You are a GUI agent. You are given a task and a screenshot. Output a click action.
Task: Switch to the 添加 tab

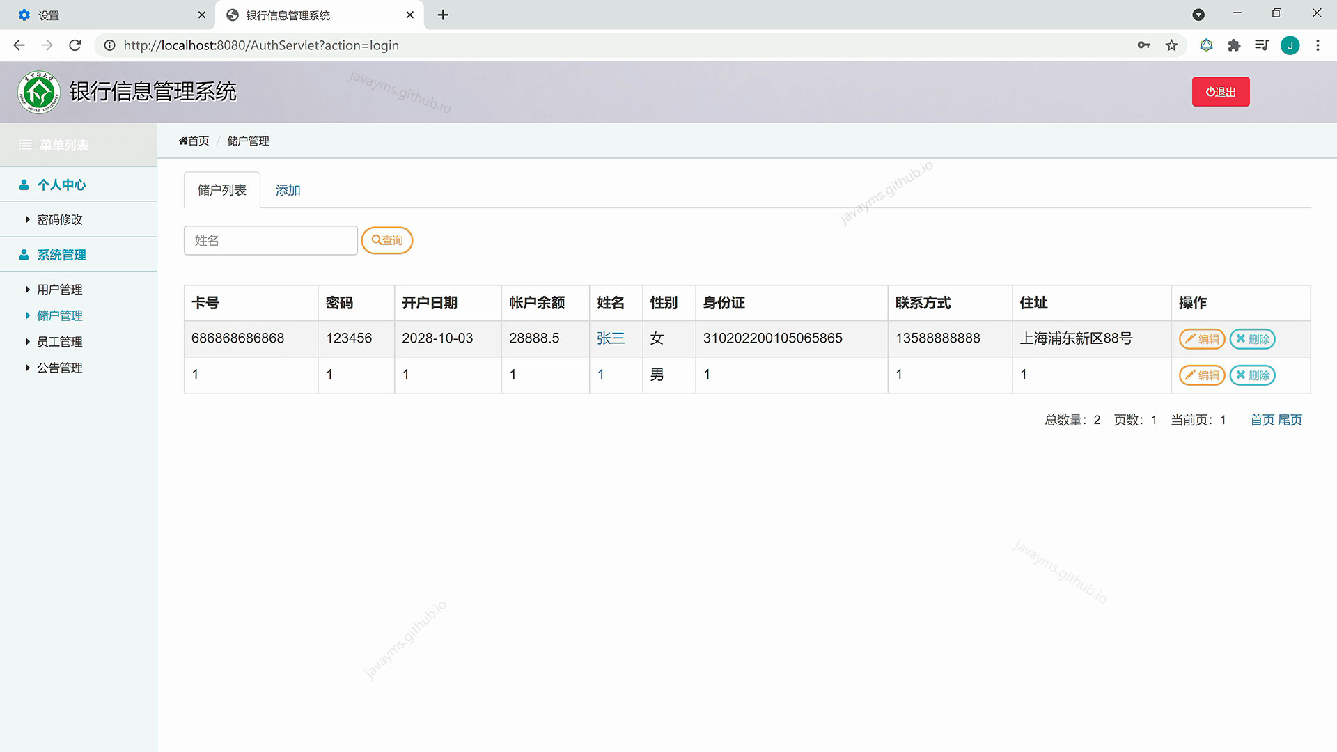(288, 190)
